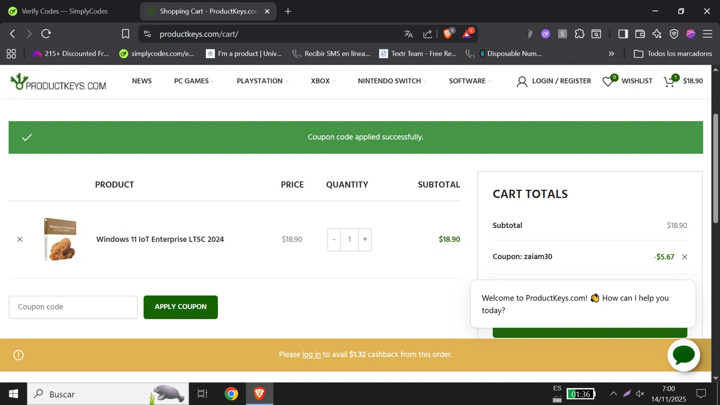Open the 'Recibir SMS en línea' bookmark

click(x=331, y=54)
